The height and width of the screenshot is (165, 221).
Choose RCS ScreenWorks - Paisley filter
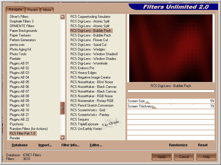90,115
